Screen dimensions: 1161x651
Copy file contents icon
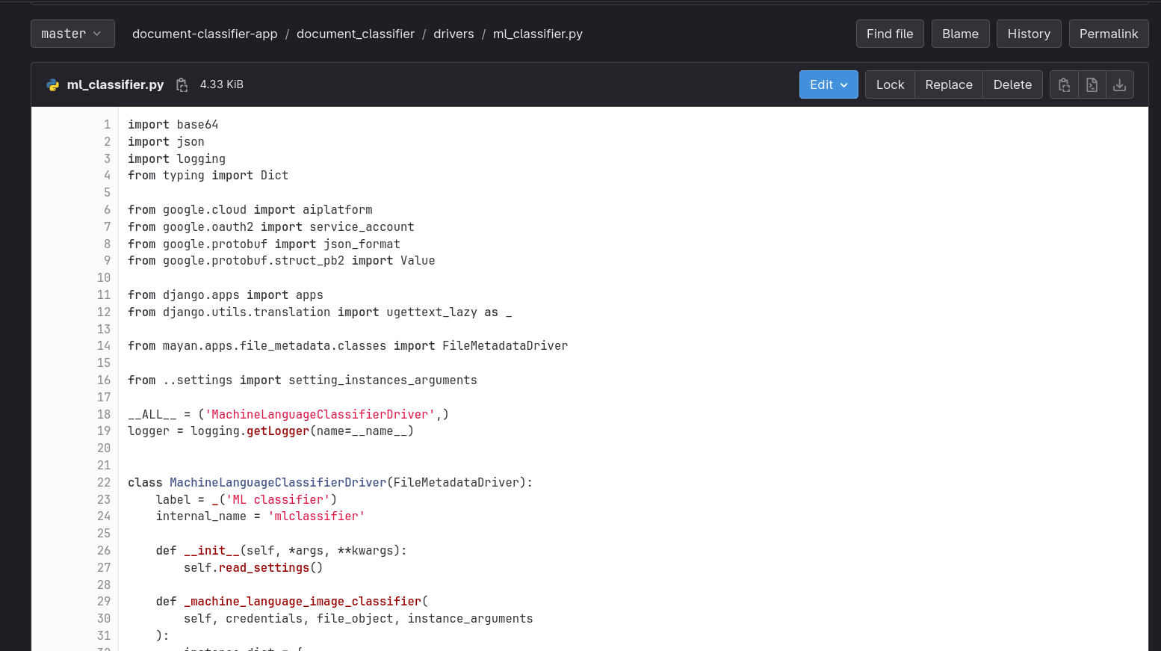pyautogui.click(x=1064, y=84)
